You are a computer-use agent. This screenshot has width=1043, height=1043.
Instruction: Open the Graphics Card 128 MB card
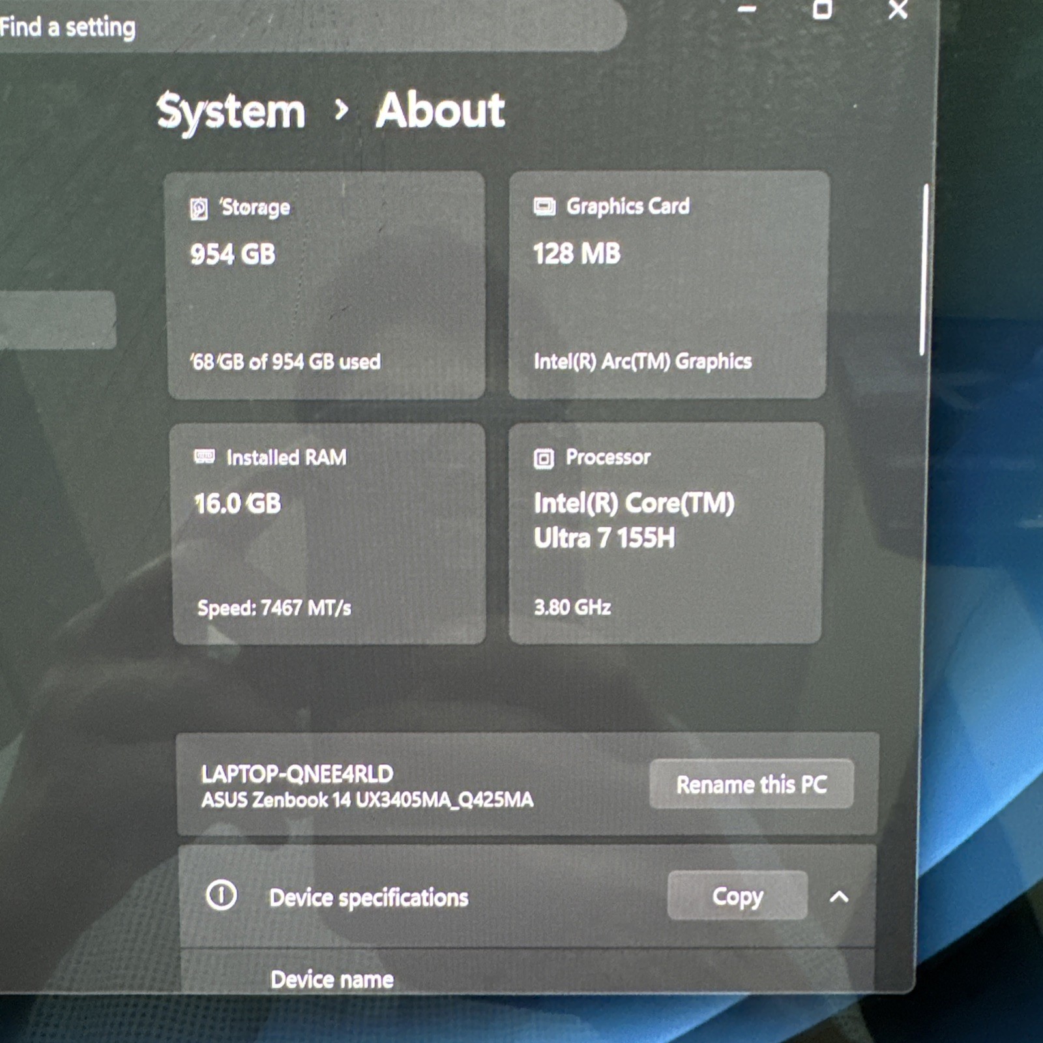(x=669, y=285)
